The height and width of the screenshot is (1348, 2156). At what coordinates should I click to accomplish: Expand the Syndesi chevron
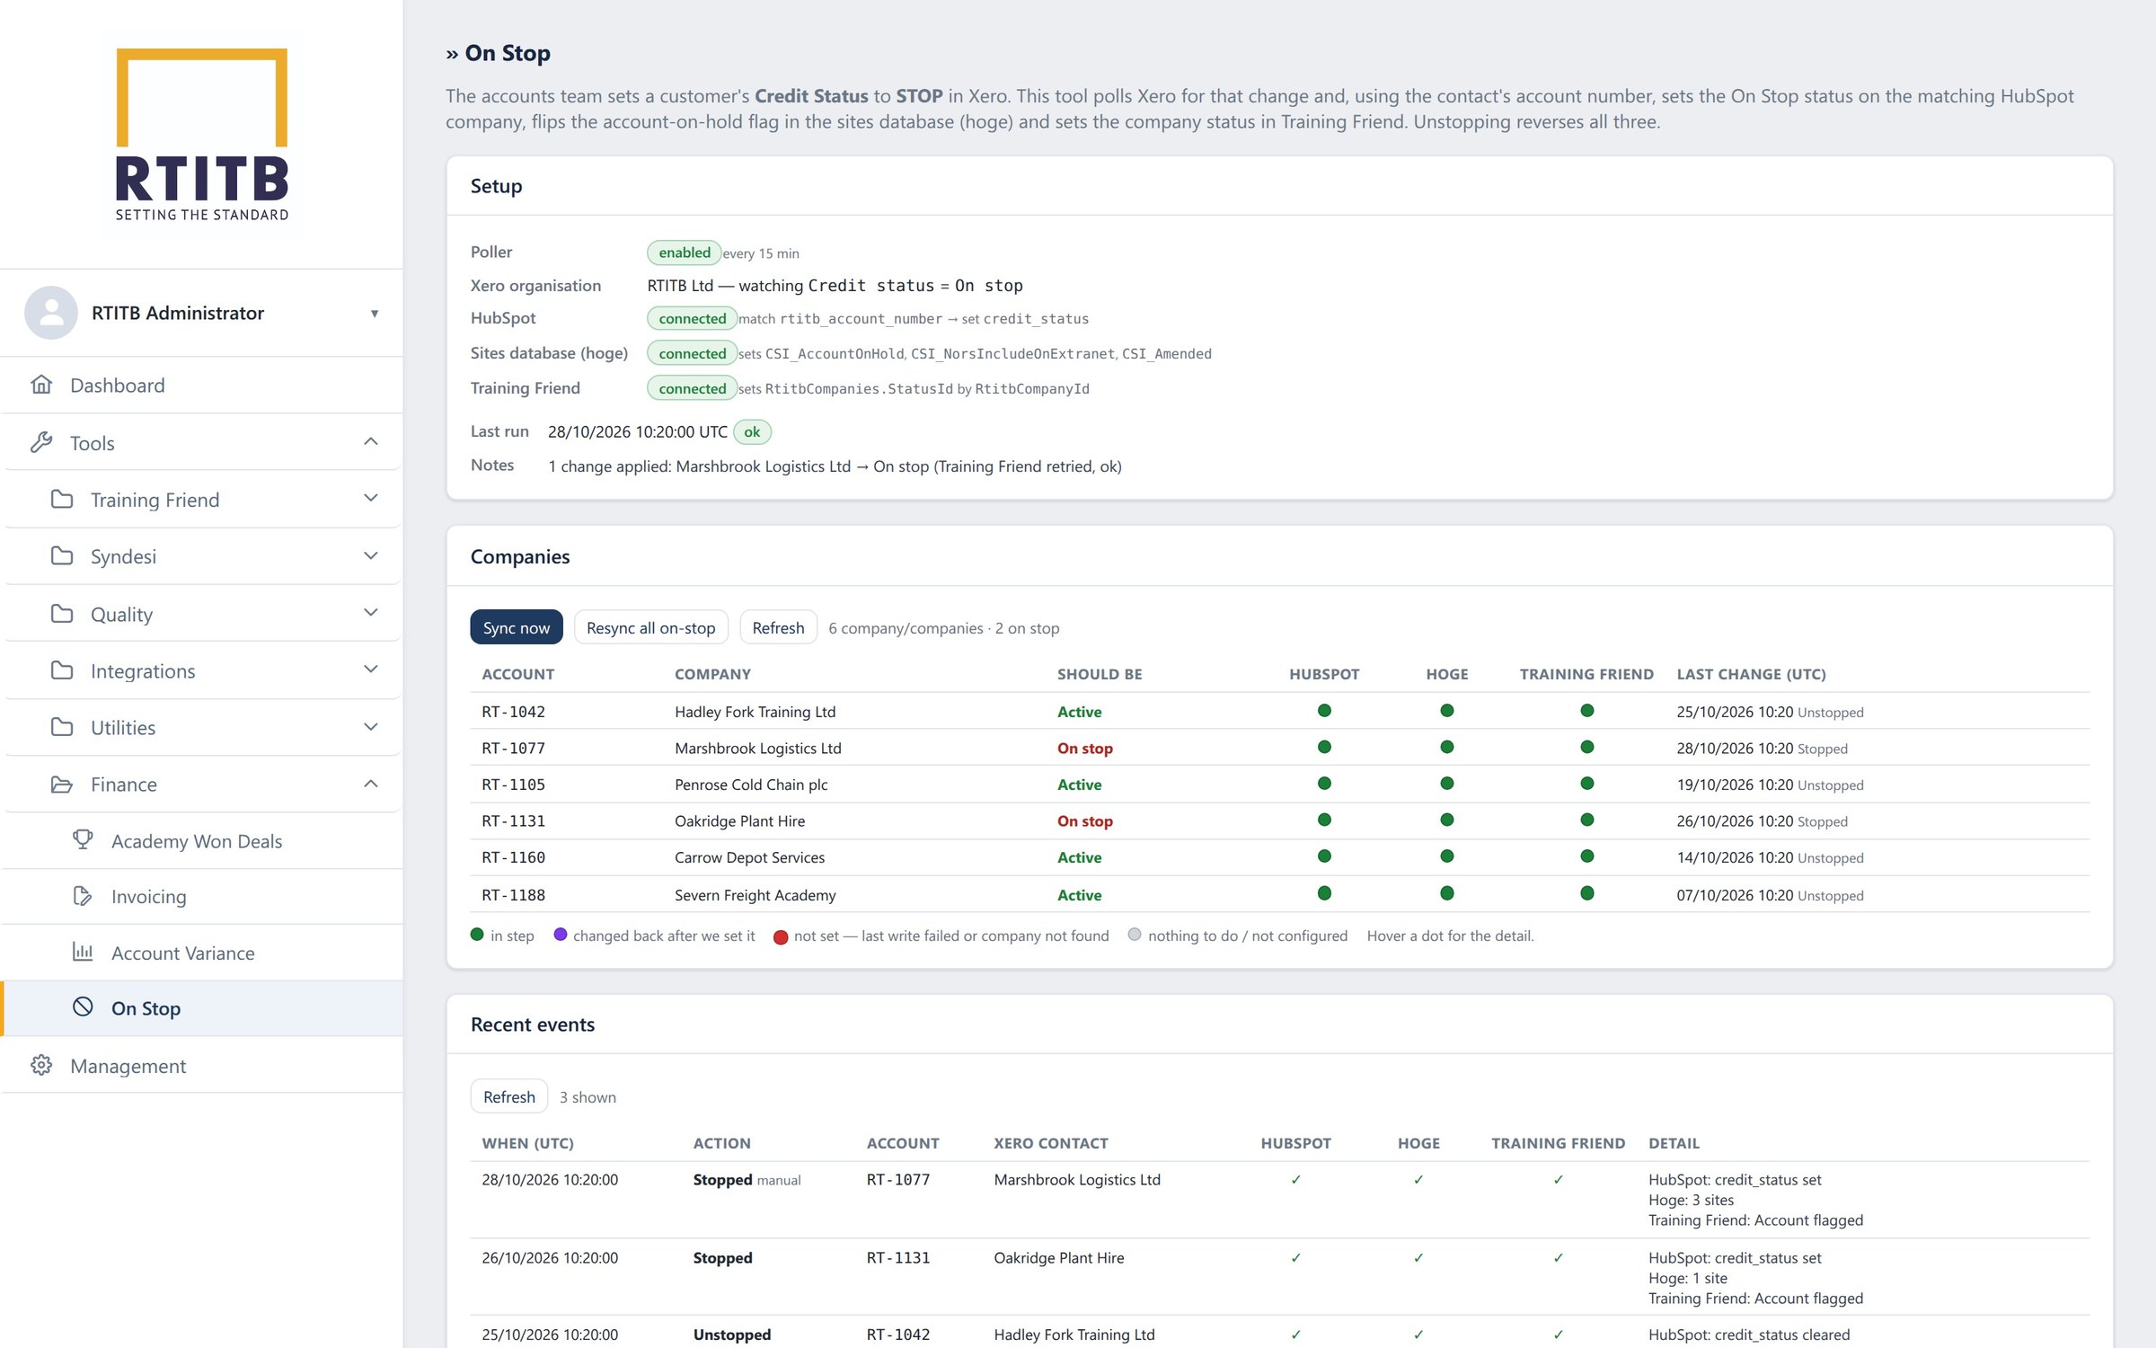(x=371, y=555)
